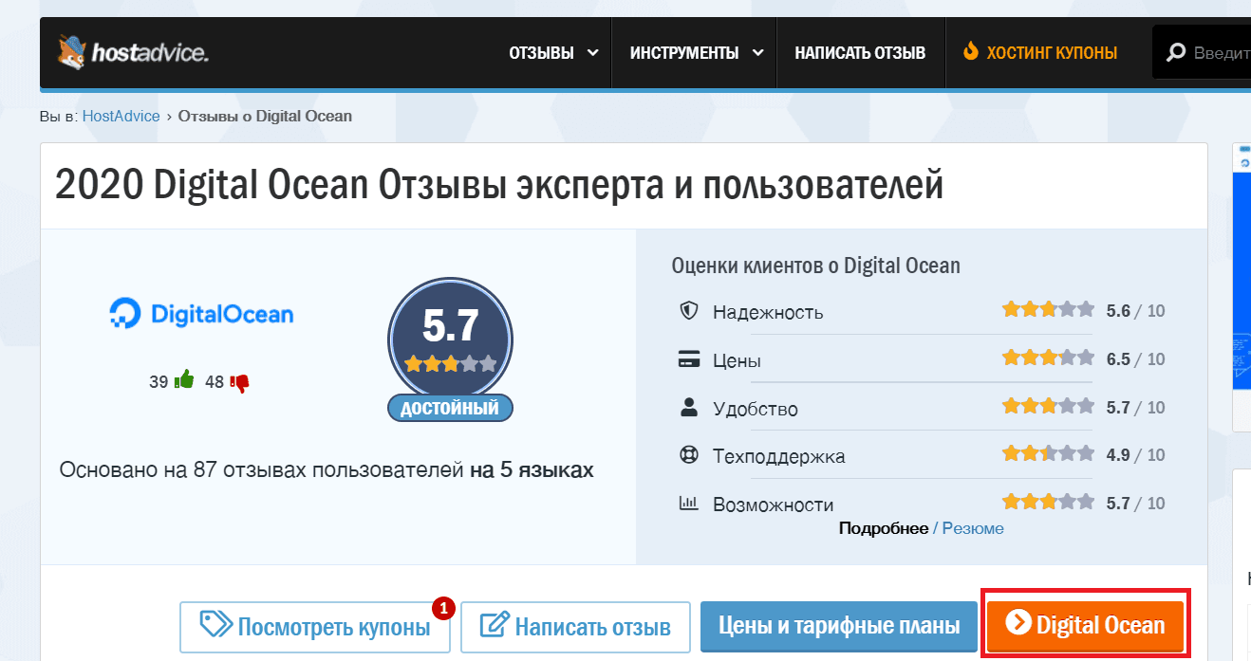The image size is (1251, 661).
Task: Click the Цены star rating
Action: (1048, 358)
